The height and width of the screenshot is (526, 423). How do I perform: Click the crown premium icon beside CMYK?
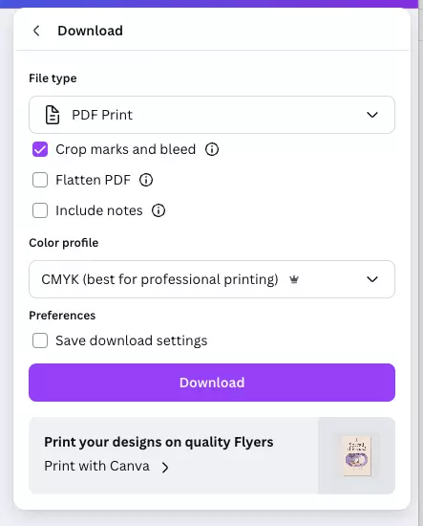pos(294,279)
